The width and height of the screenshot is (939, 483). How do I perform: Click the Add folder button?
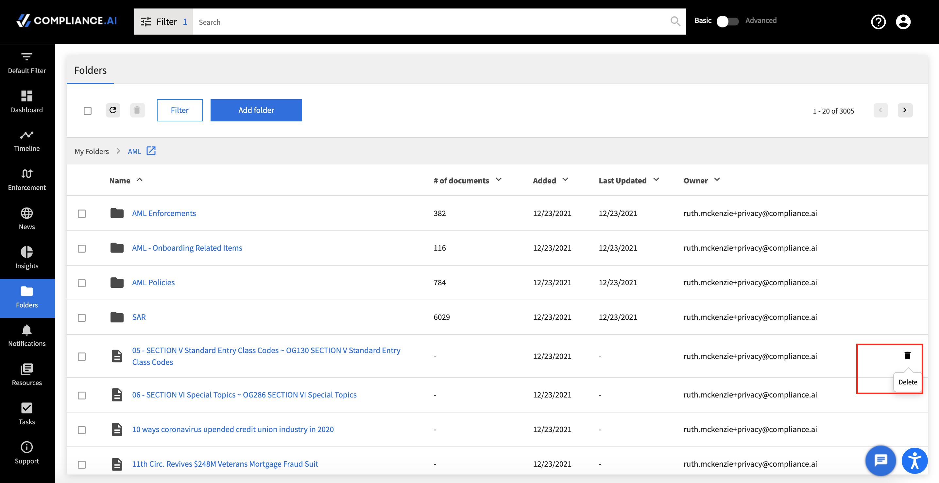click(x=256, y=110)
